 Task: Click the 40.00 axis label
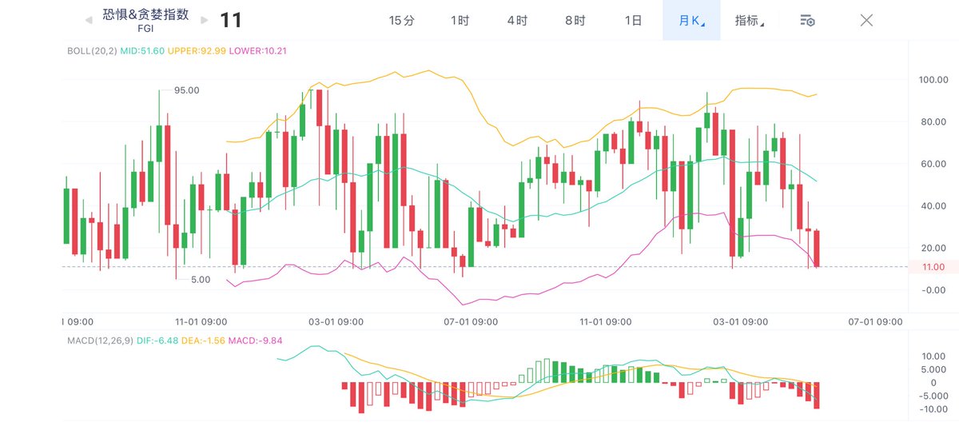tap(934, 205)
